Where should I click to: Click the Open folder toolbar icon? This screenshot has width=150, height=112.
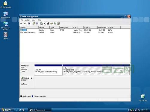click(x=51, y=24)
